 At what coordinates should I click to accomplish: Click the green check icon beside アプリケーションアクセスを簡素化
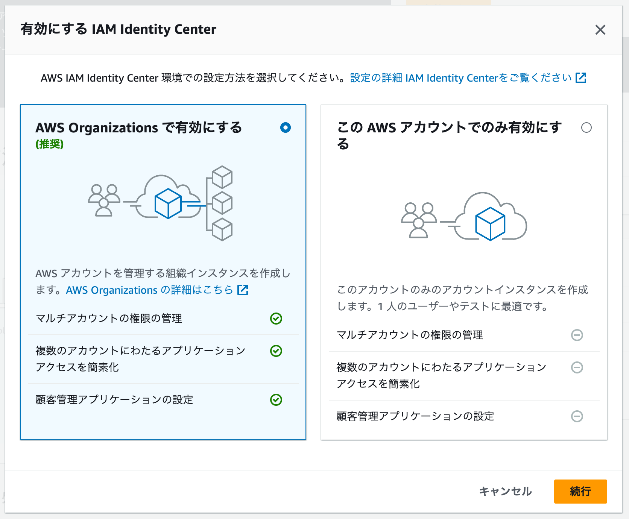[277, 351]
